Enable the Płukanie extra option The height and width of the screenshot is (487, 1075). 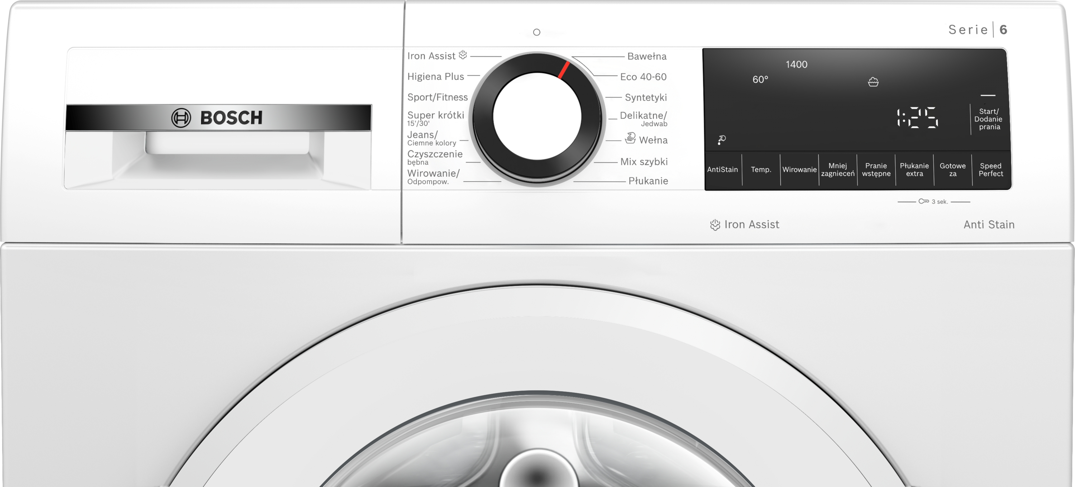coord(914,170)
